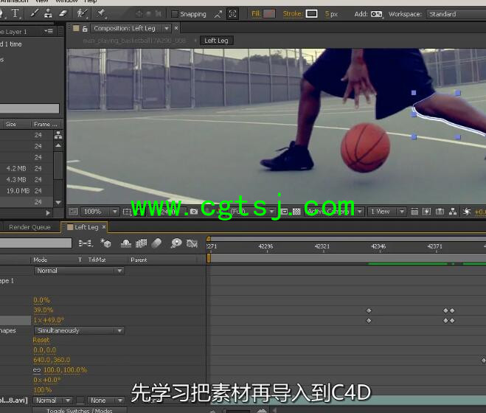Click the brainstorm icon in timeline

click(x=176, y=243)
